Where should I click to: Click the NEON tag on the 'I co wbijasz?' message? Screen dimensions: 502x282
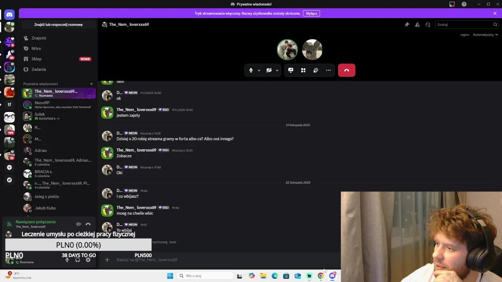(x=131, y=191)
